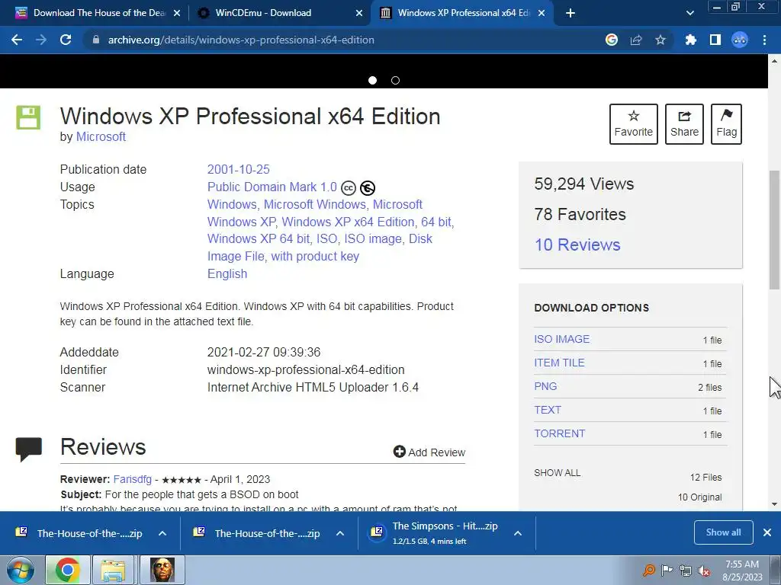Open the Extensions puzzle icon
This screenshot has width=781, height=585.
point(690,40)
